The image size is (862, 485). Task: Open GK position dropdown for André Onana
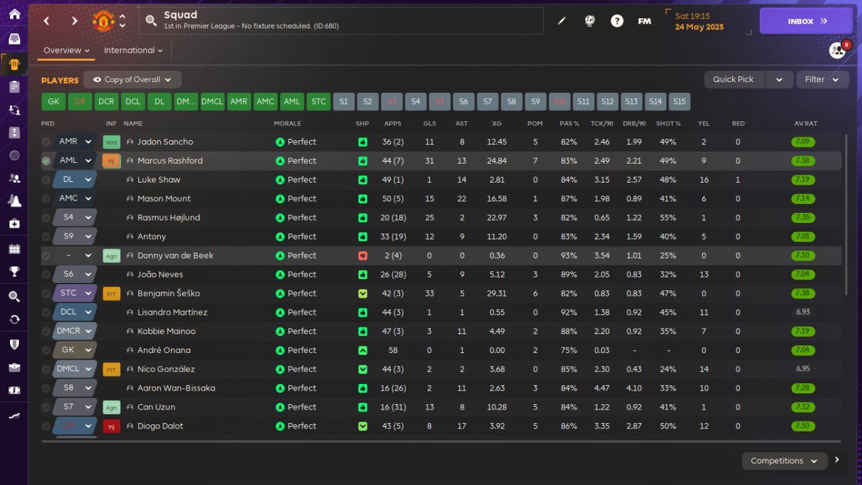click(x=75, y=350)
